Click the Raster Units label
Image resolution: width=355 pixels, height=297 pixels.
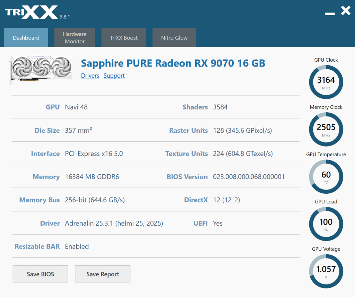[x=189, y=130]
